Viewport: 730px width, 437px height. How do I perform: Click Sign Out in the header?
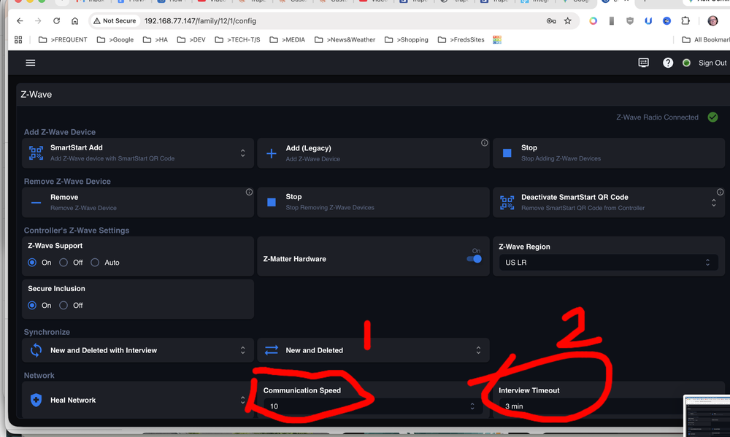pos(712,63)
